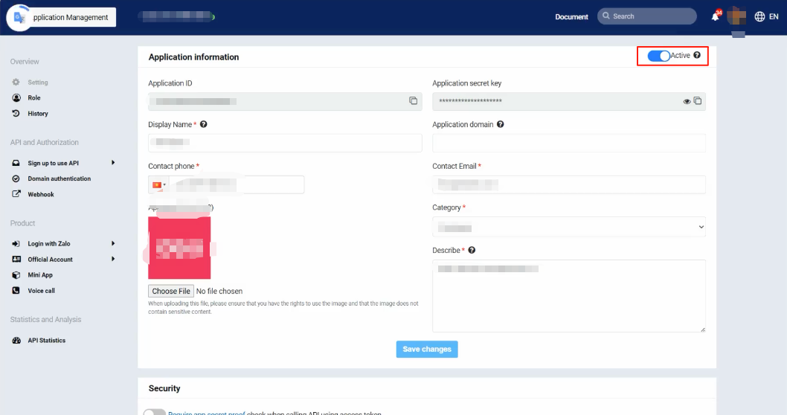Viewport: 787px width, 415px height.
Task: Open the notifications bell
Action: click(716, 16)
